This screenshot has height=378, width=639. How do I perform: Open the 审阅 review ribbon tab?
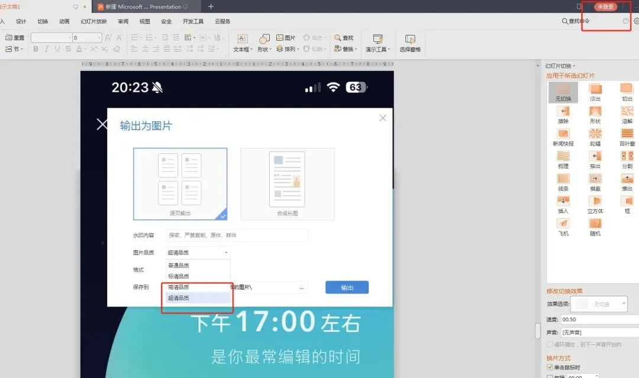tap(123, 21)
